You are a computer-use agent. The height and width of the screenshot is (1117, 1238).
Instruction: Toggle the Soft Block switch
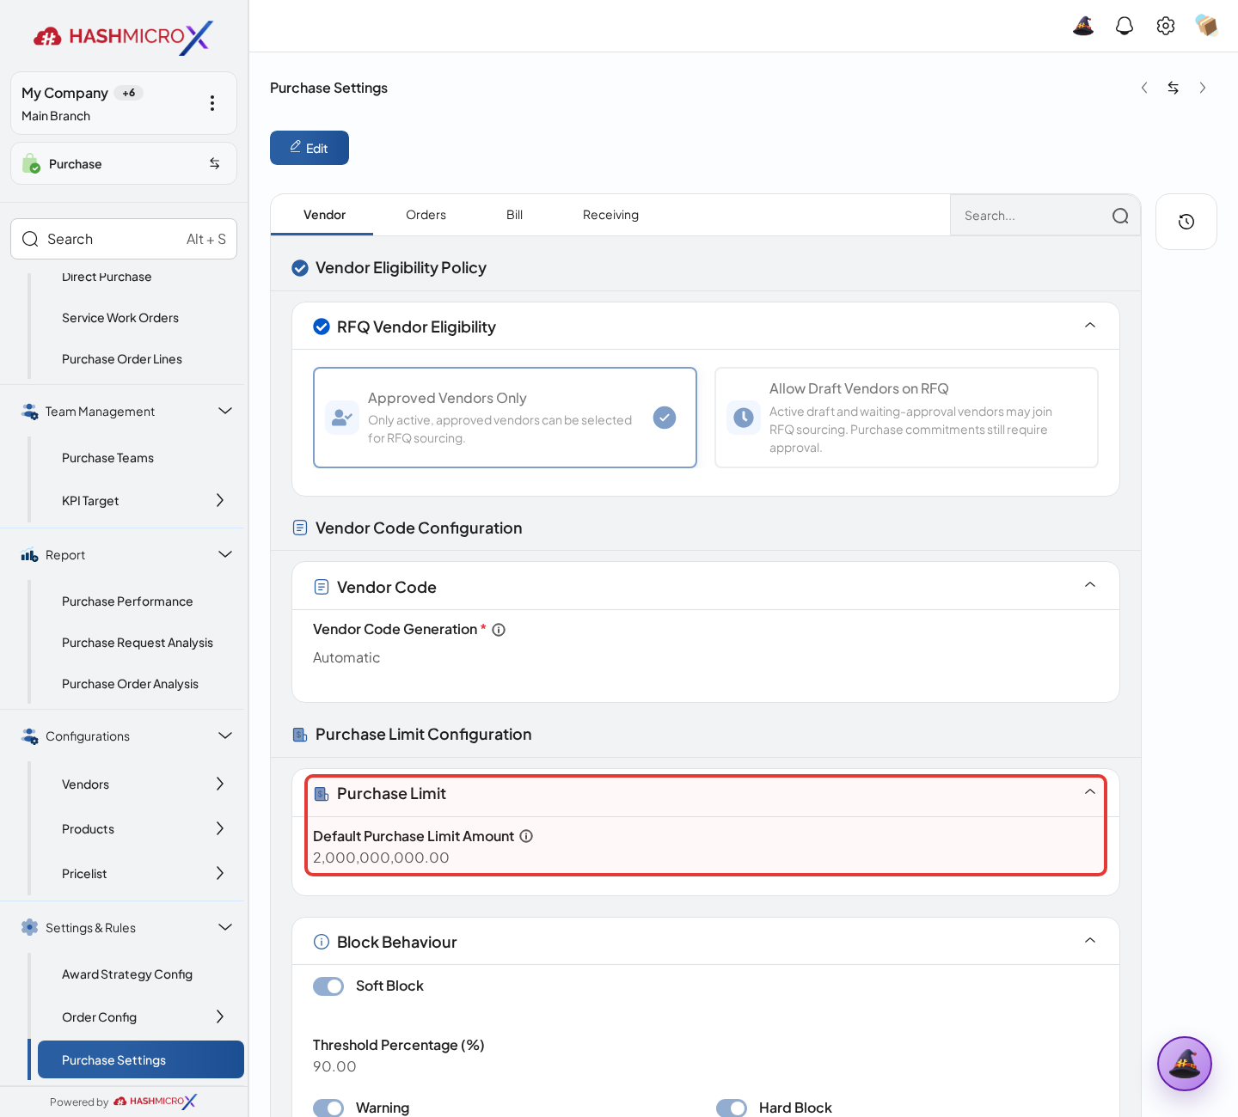point(328,986)
